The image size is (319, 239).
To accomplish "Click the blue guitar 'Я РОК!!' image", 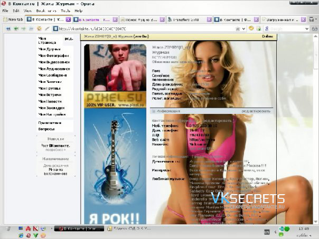I will pyautogui.click(x=115, y=166).
